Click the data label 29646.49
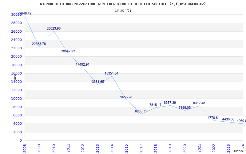246x154 pixels. pyautogui.click(x=25, y=13)
